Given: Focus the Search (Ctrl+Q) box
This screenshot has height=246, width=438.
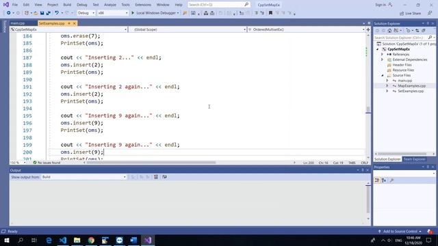Looking at the screenshot, I should click(x=218, y=5).
